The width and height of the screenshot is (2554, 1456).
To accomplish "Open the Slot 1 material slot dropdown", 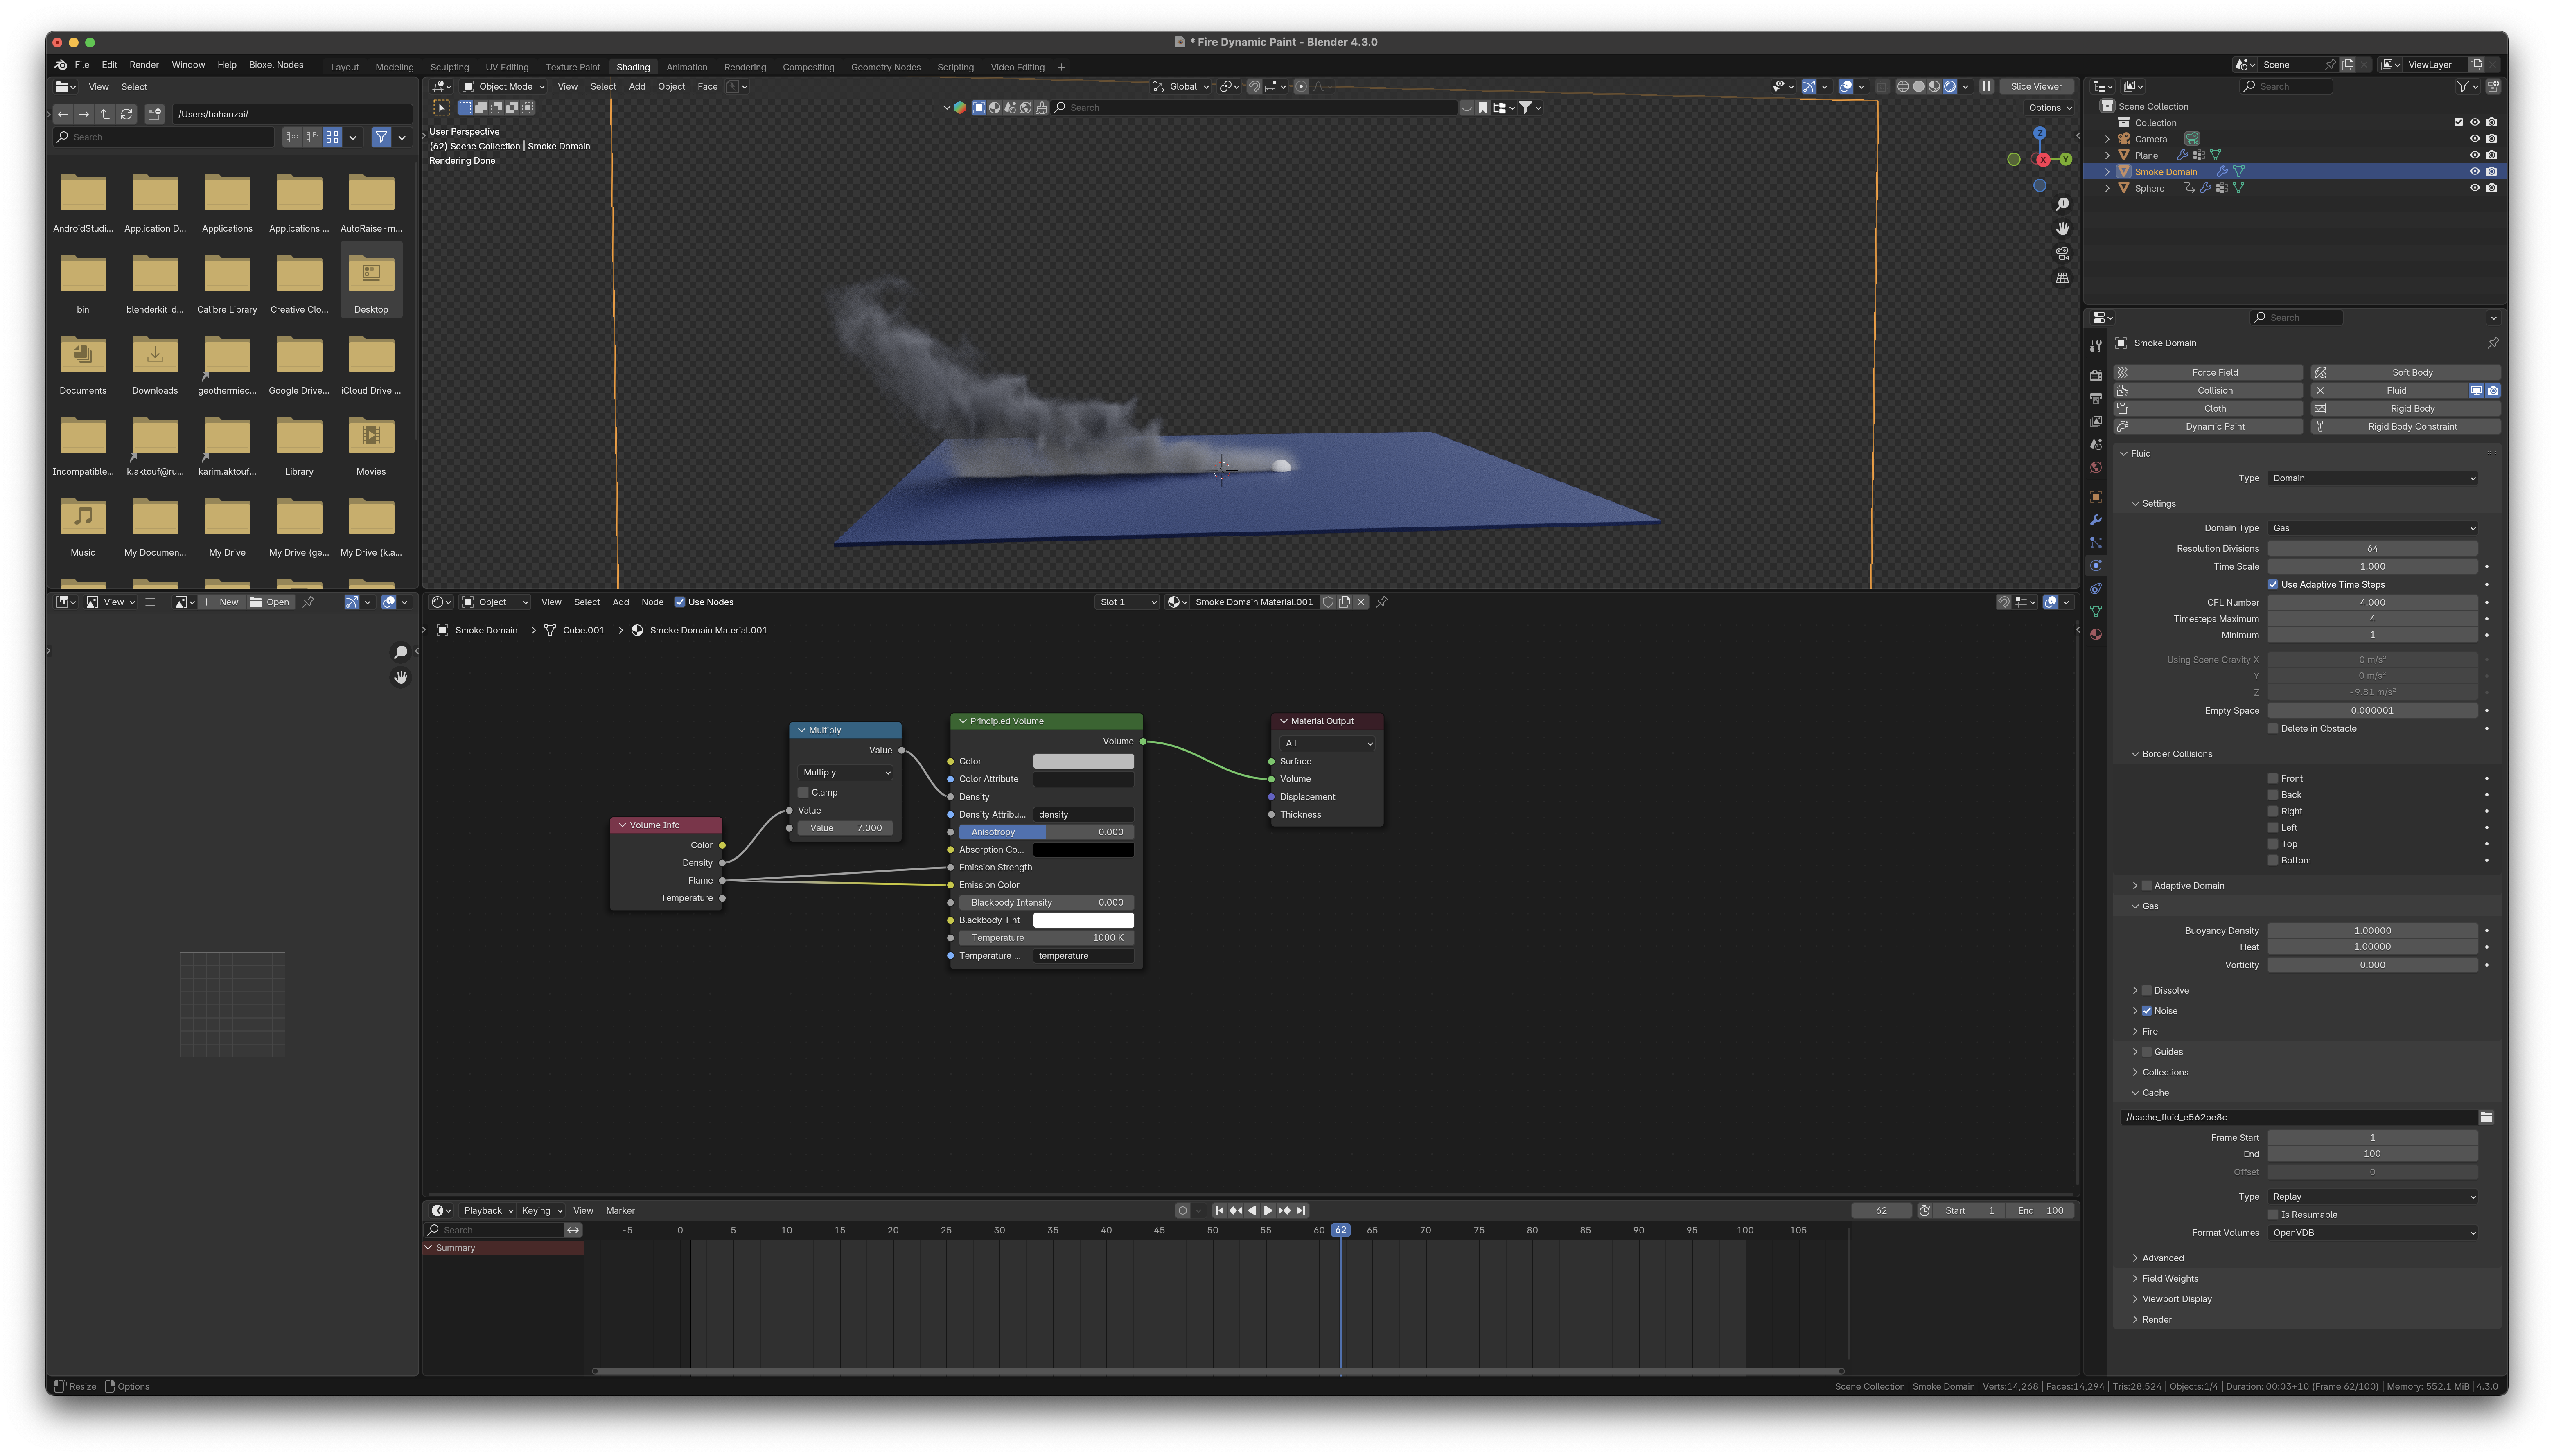I will 1127,602.
